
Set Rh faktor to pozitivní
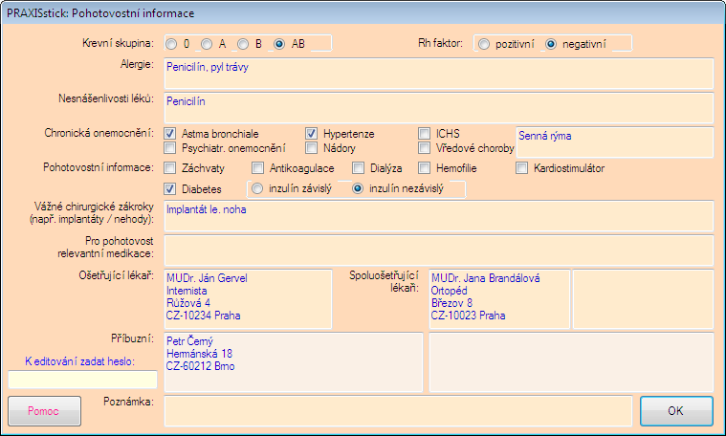click(x=484, y=44)
